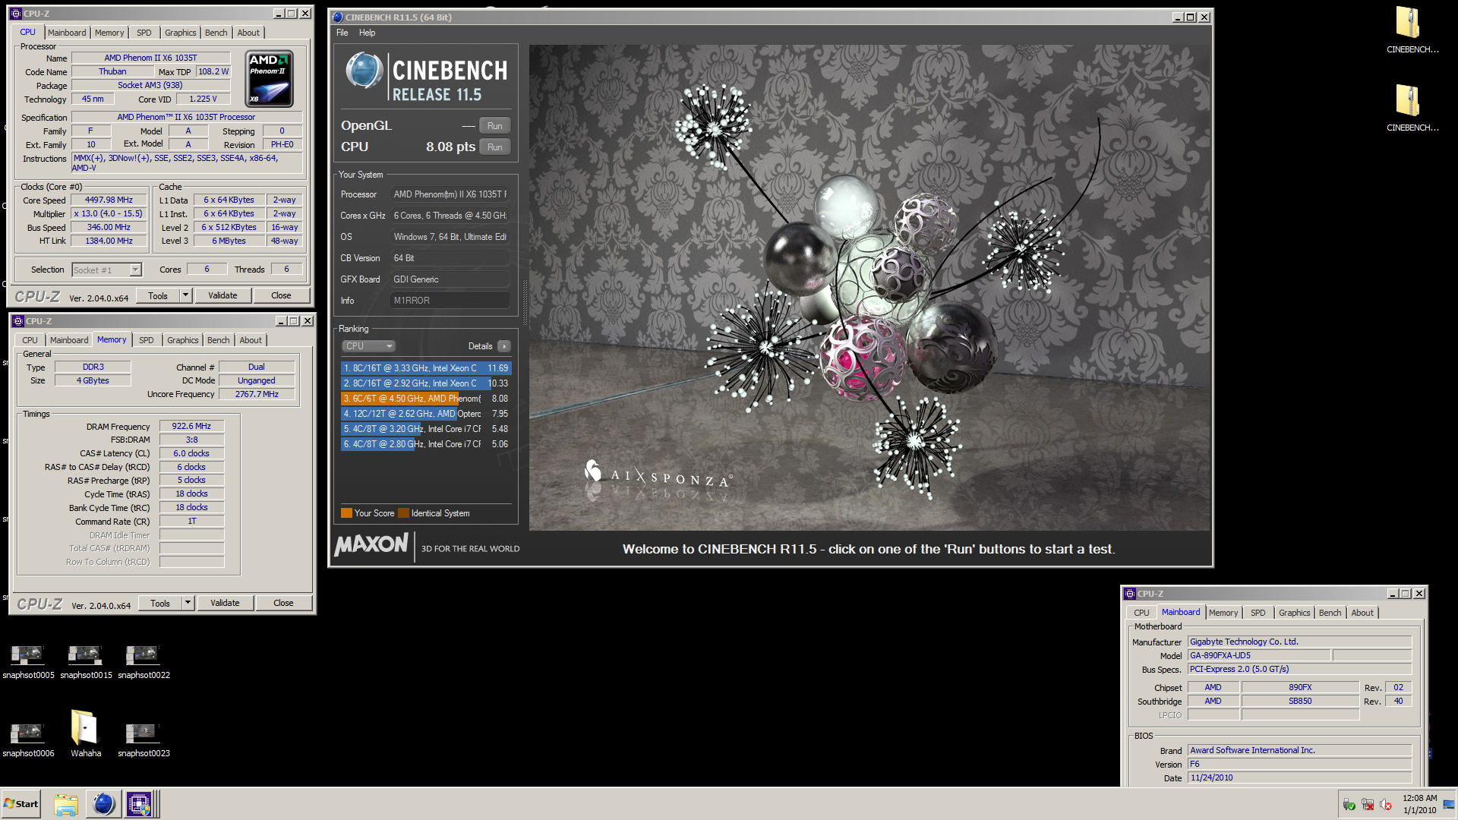
Task: Open the Tools dropdown arrow in Memory window
Action: point(188,604)
